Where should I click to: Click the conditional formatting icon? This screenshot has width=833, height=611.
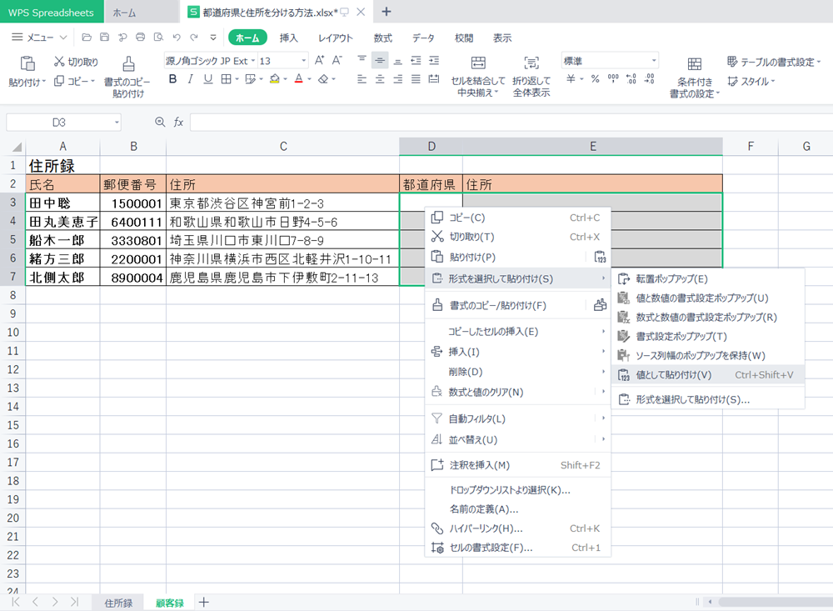click(694, 65)
